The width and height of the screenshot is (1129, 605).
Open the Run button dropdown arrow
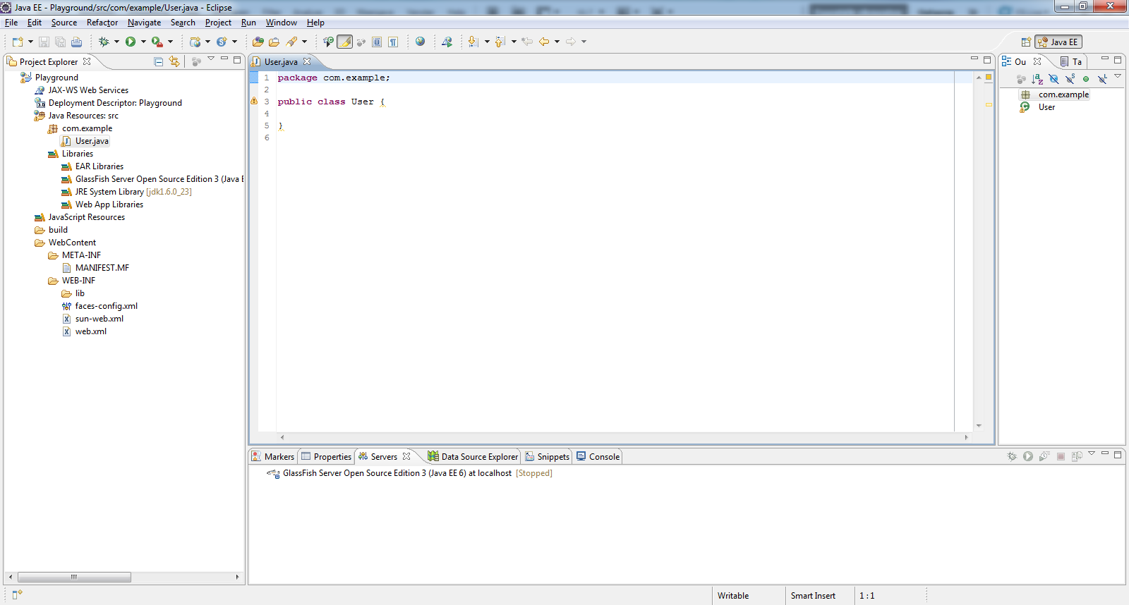pos(143,42)
